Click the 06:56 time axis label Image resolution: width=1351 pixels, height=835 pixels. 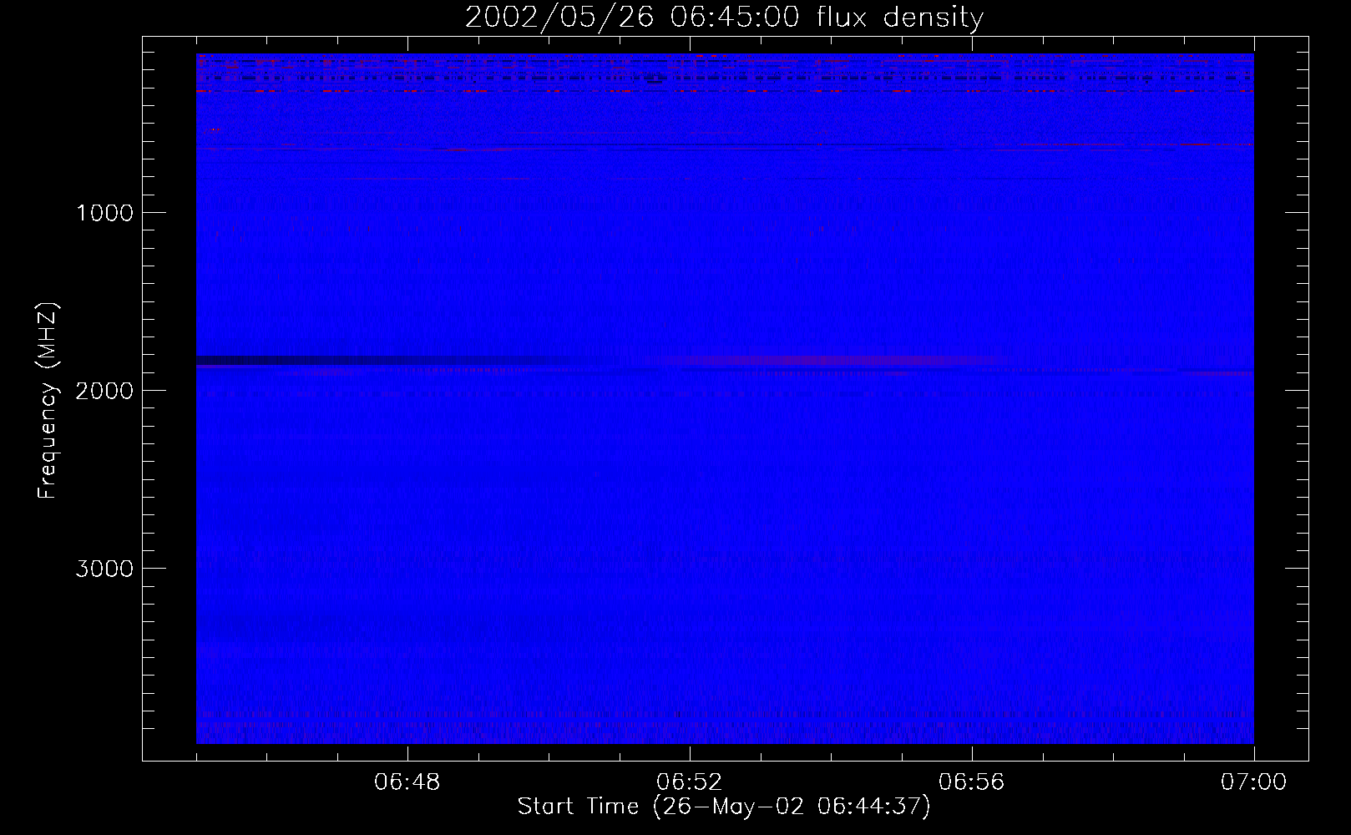click(x=972, y=782)
